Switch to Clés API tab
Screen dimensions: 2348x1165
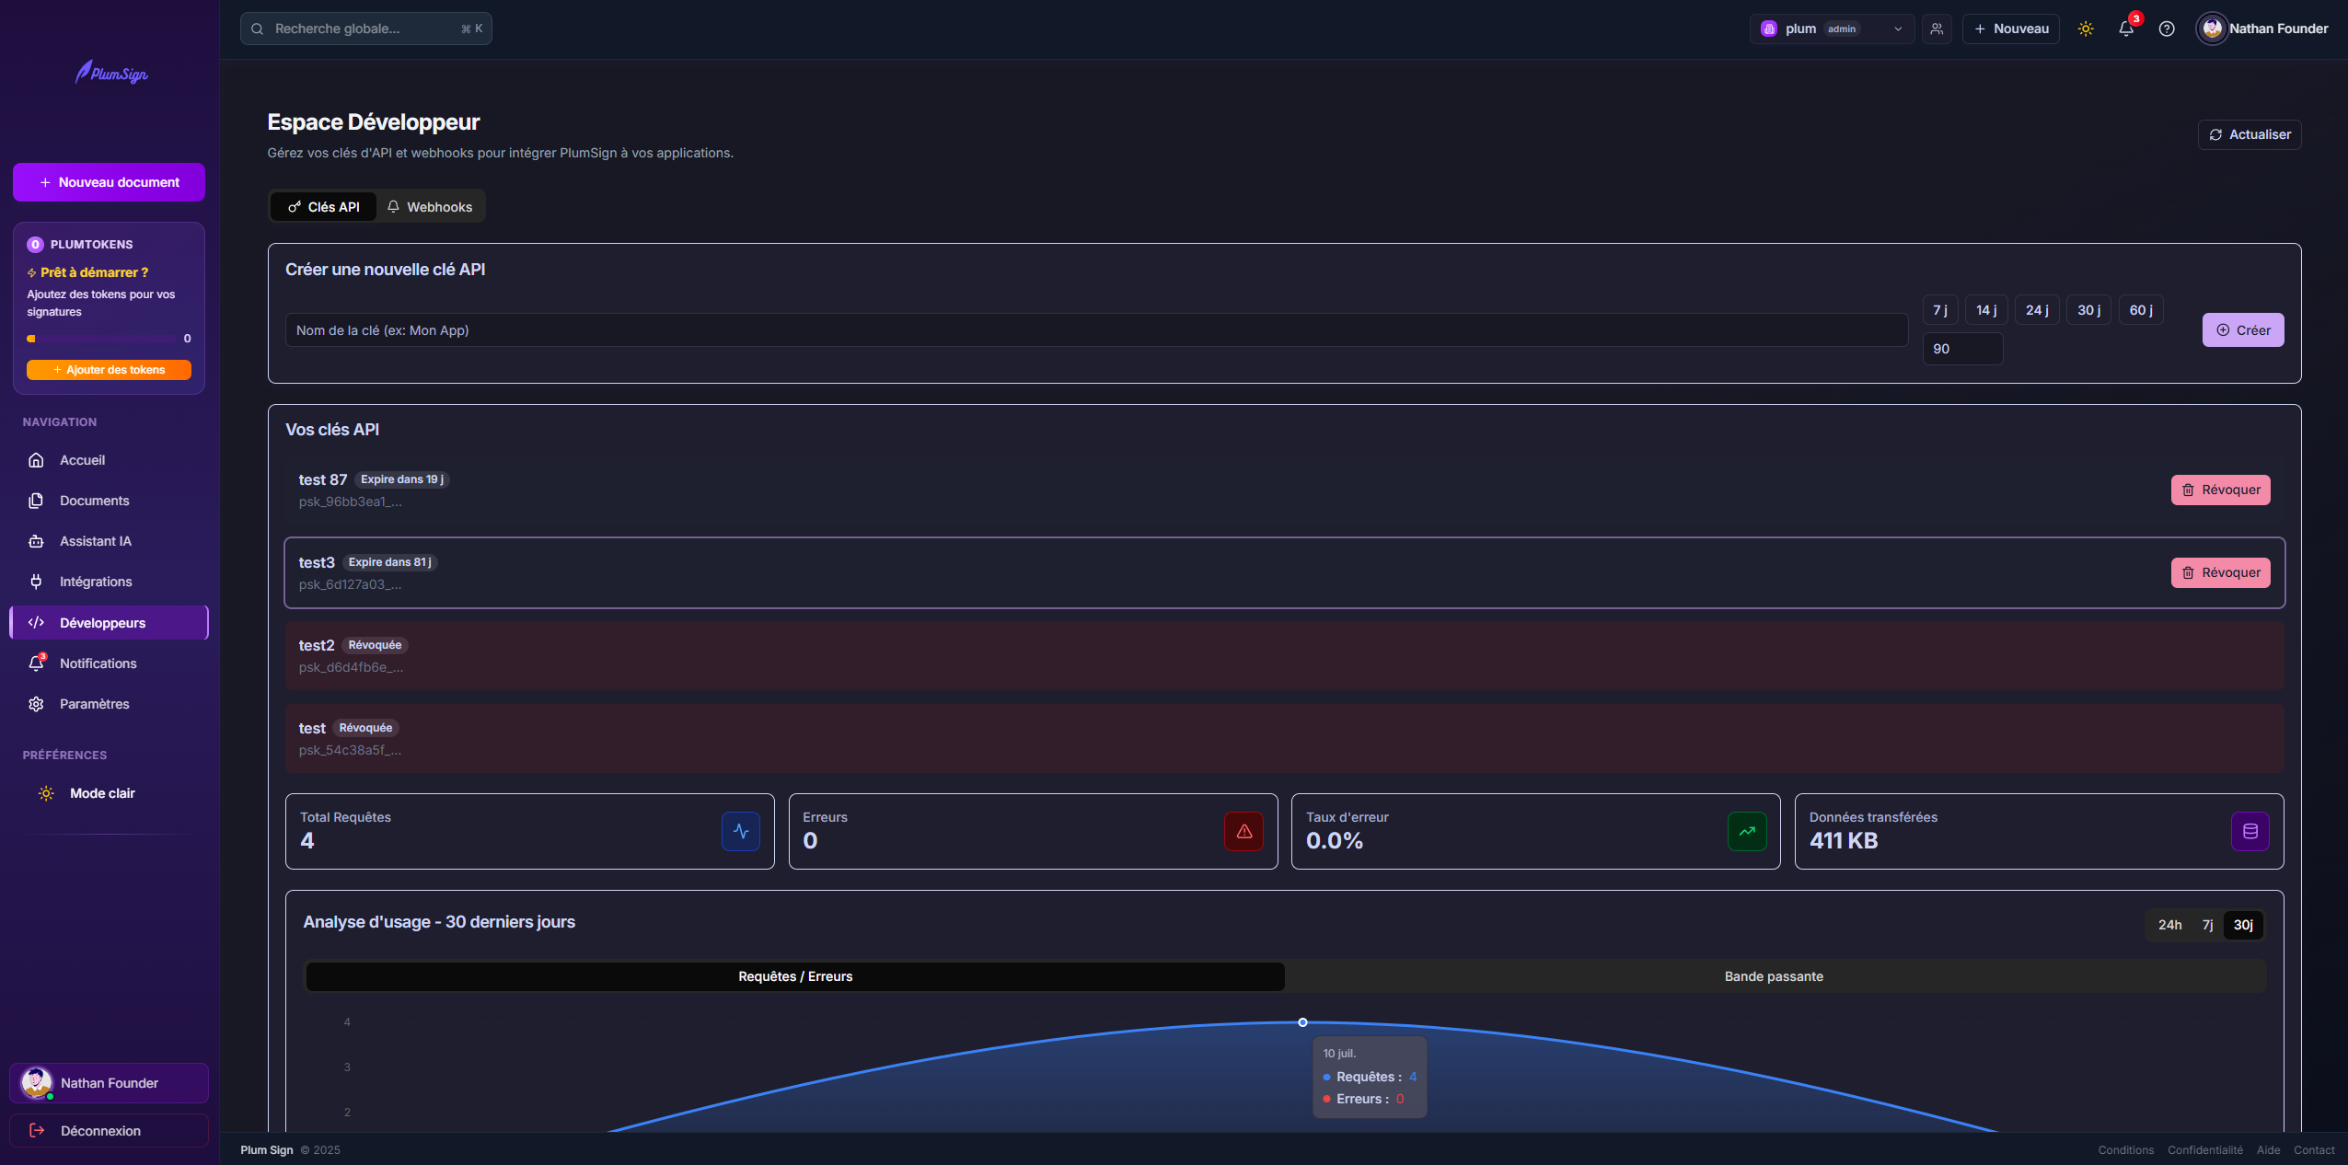point(323,207)
